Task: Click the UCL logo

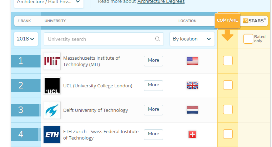Action: coord(52,86)
